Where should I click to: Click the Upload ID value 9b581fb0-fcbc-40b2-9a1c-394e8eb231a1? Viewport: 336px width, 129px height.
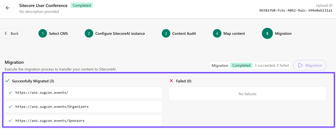click(x=296, y=11)
